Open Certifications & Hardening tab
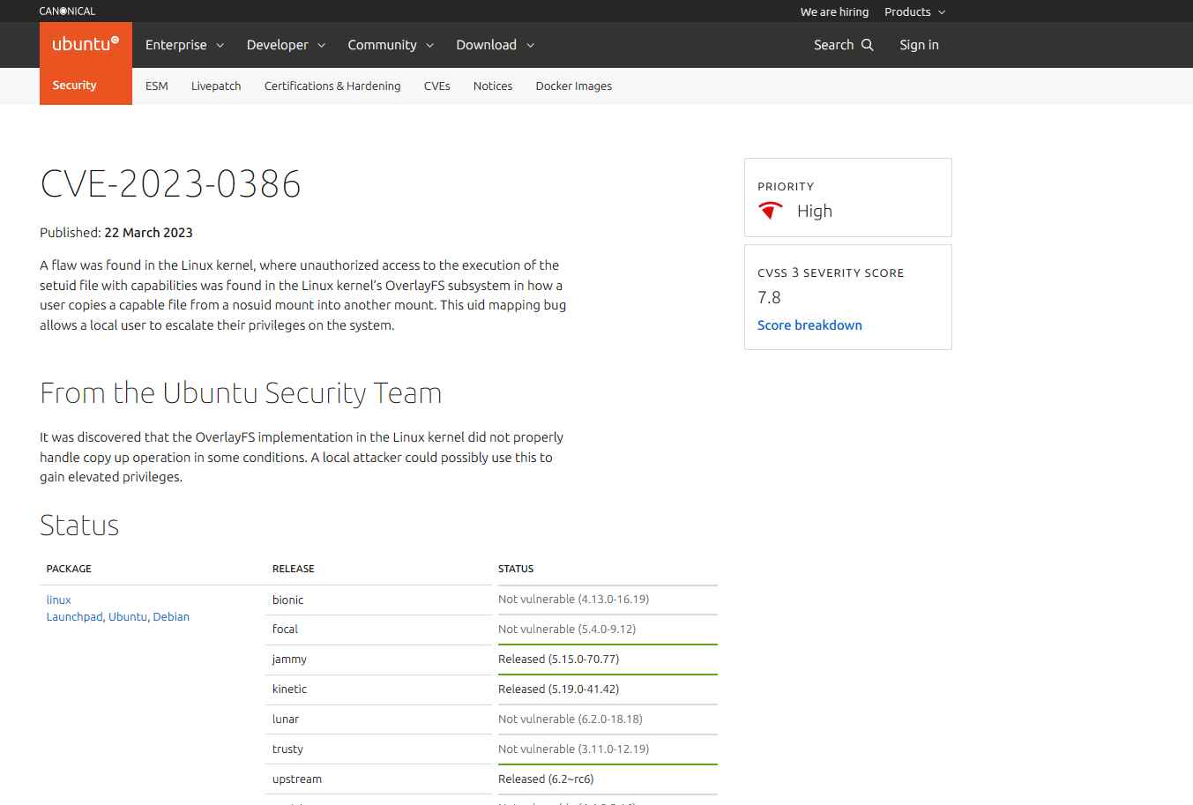Screen dimensions: 1193x805 [332, 86]
